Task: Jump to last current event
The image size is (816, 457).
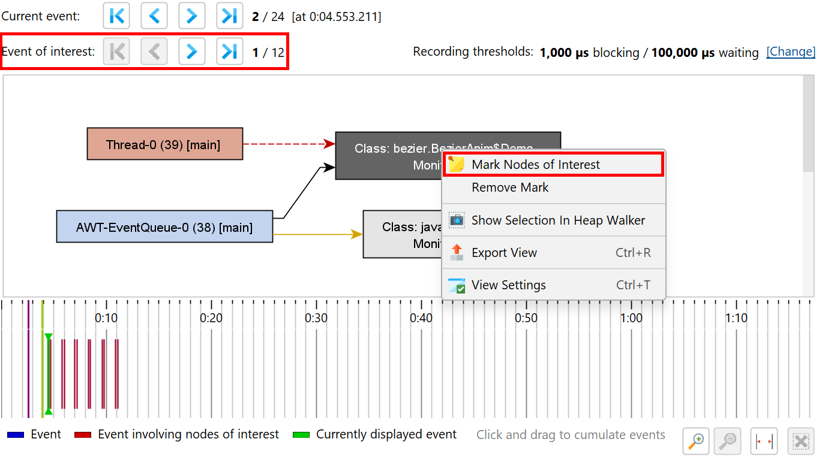Action: coord(229,16)
